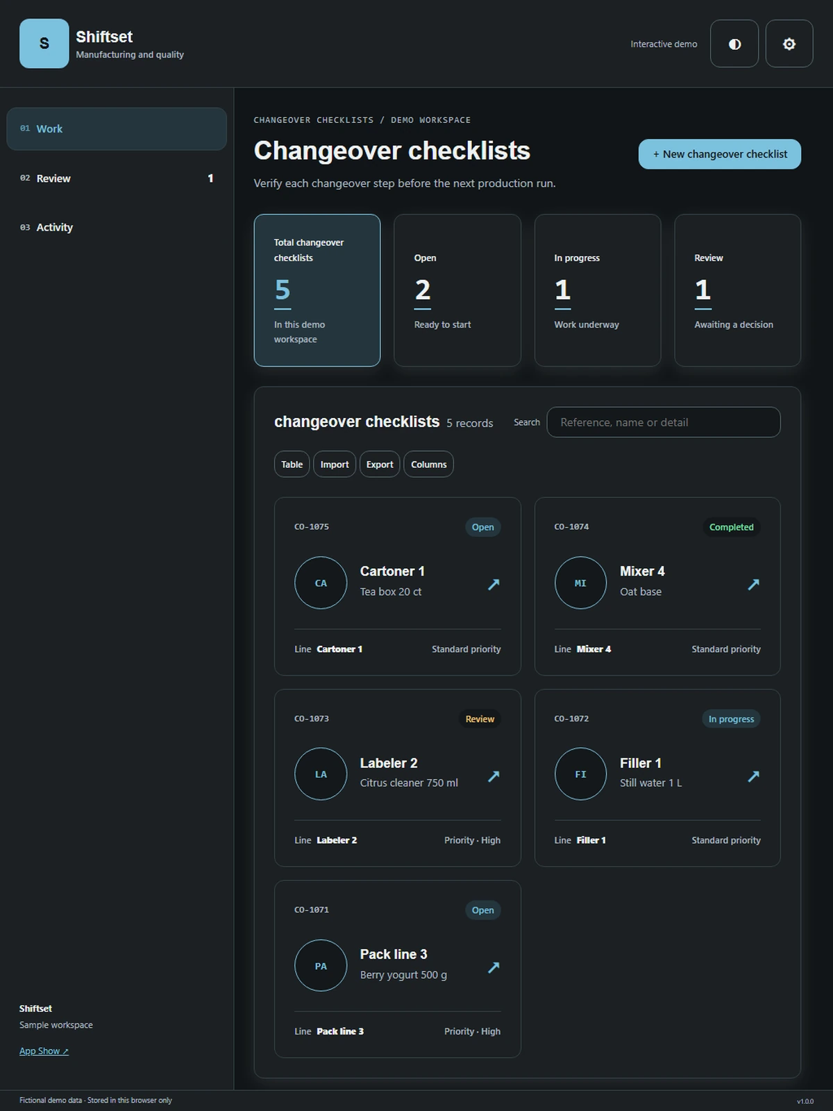Click the Pack line 3 card title

coord(394,955)
